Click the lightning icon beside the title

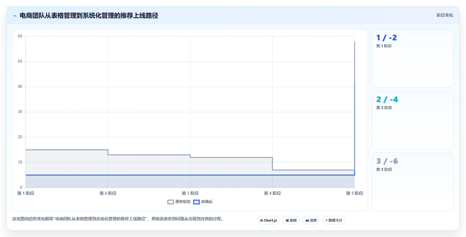click(15, 16)
